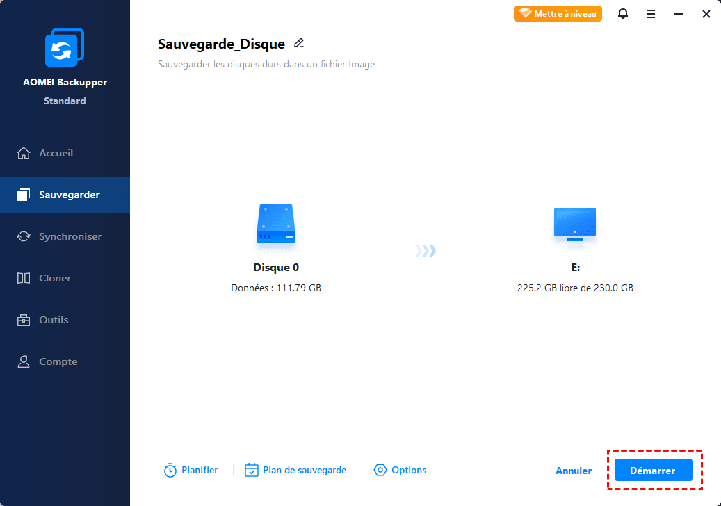Click the Planifier clock icon
This screenshot has height=506, width=721.
(x=170, y=470)
